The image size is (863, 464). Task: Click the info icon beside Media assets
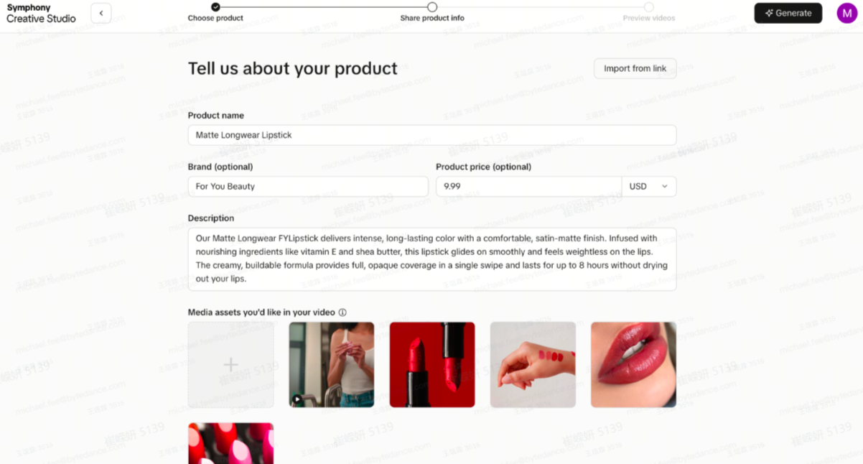[x=342, y=312]
